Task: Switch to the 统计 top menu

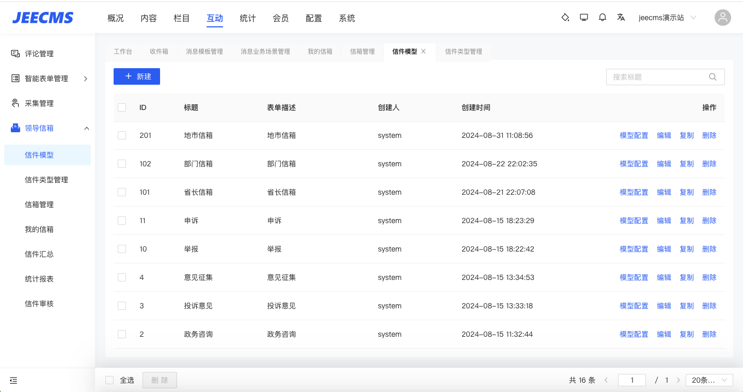Action: (248, 18)
